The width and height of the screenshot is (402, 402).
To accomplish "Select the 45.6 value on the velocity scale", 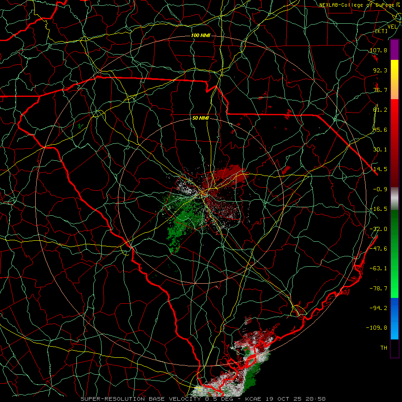I will [380, 130].
